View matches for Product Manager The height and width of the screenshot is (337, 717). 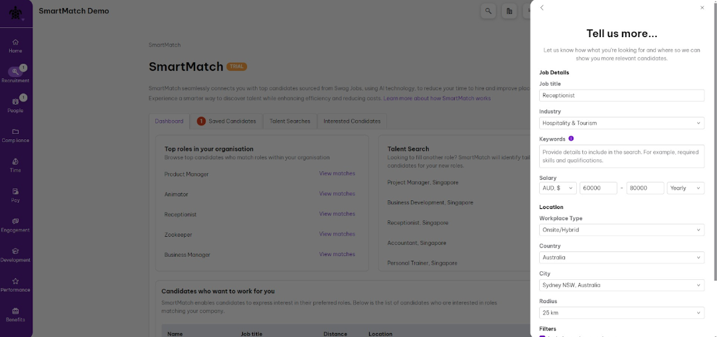337,174
